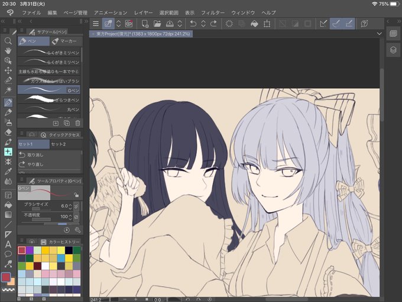Open the Sub Tool palette hamburger menu
This screenshot has height=302, width=402.
tap(22, 30)
